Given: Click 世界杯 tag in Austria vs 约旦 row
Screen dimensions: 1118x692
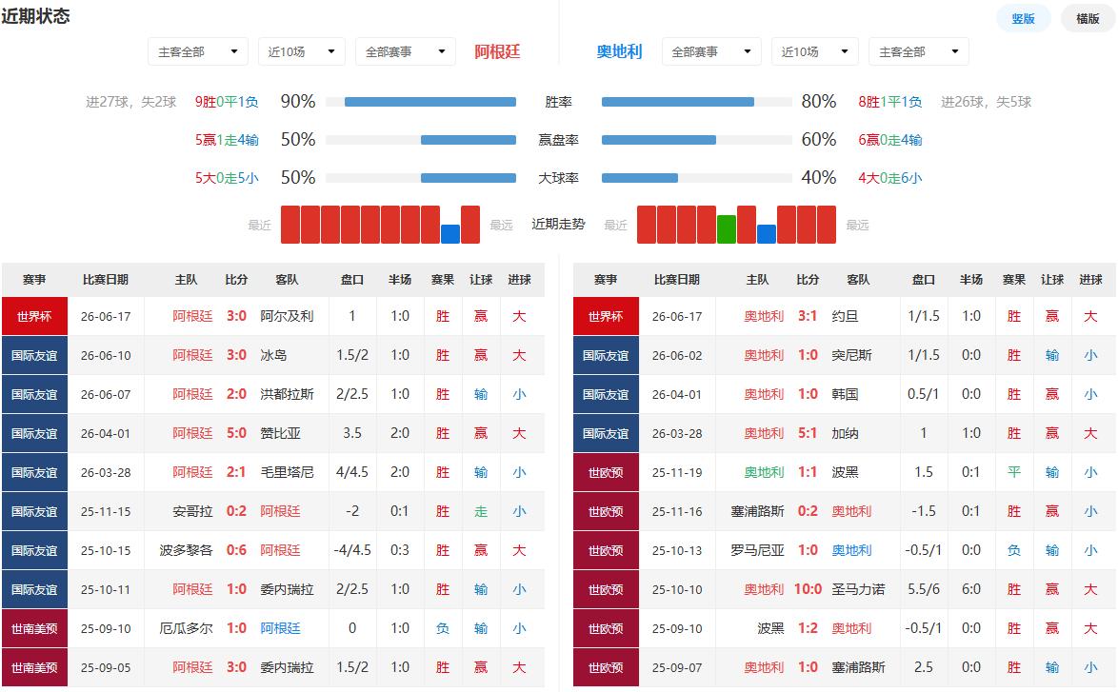Looking at the screenshot, I should pos(606,316).
